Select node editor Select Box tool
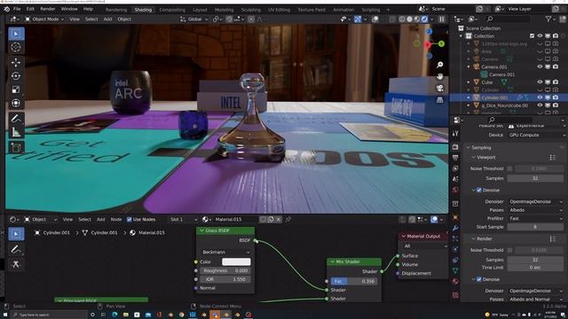 point(16,234)
